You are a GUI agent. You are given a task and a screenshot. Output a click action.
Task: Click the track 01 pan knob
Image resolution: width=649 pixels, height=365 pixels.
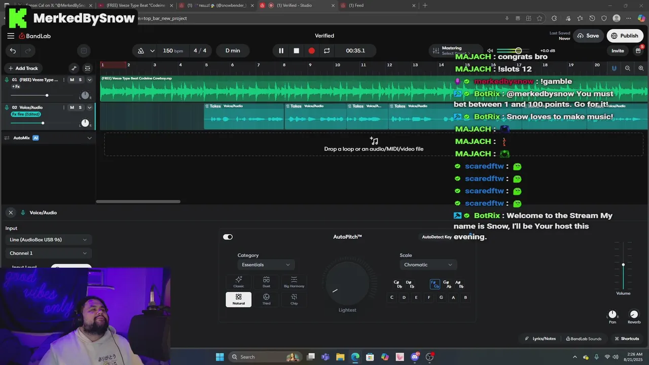click(85, 95)
